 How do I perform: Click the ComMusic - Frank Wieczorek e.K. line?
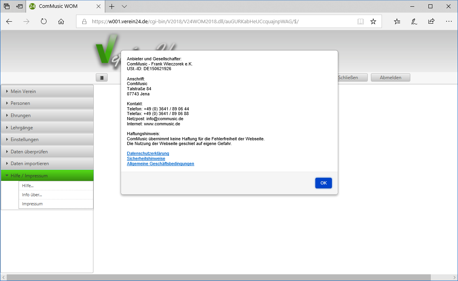click(x=160, y=64)
